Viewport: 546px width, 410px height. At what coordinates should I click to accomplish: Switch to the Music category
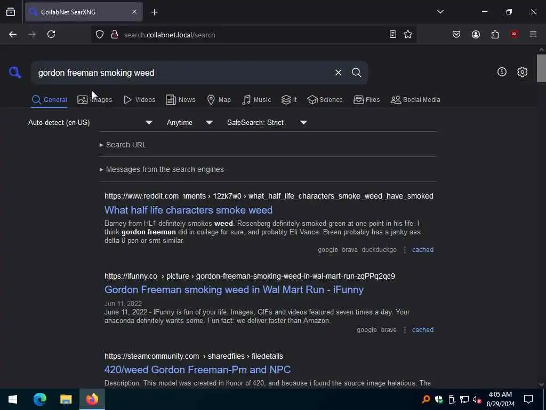(256, 100)
